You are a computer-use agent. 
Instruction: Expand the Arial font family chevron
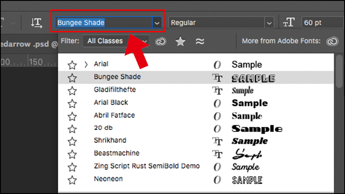(86, 65)
